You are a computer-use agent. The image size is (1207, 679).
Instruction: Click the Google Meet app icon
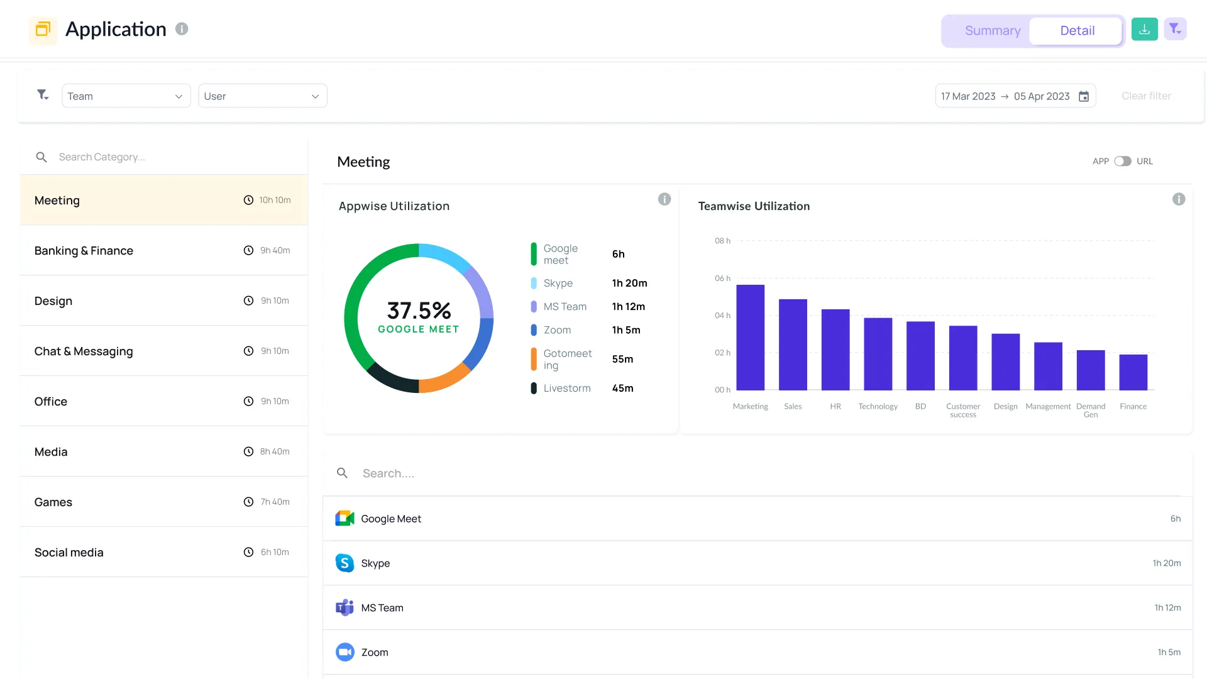point(344,518)
